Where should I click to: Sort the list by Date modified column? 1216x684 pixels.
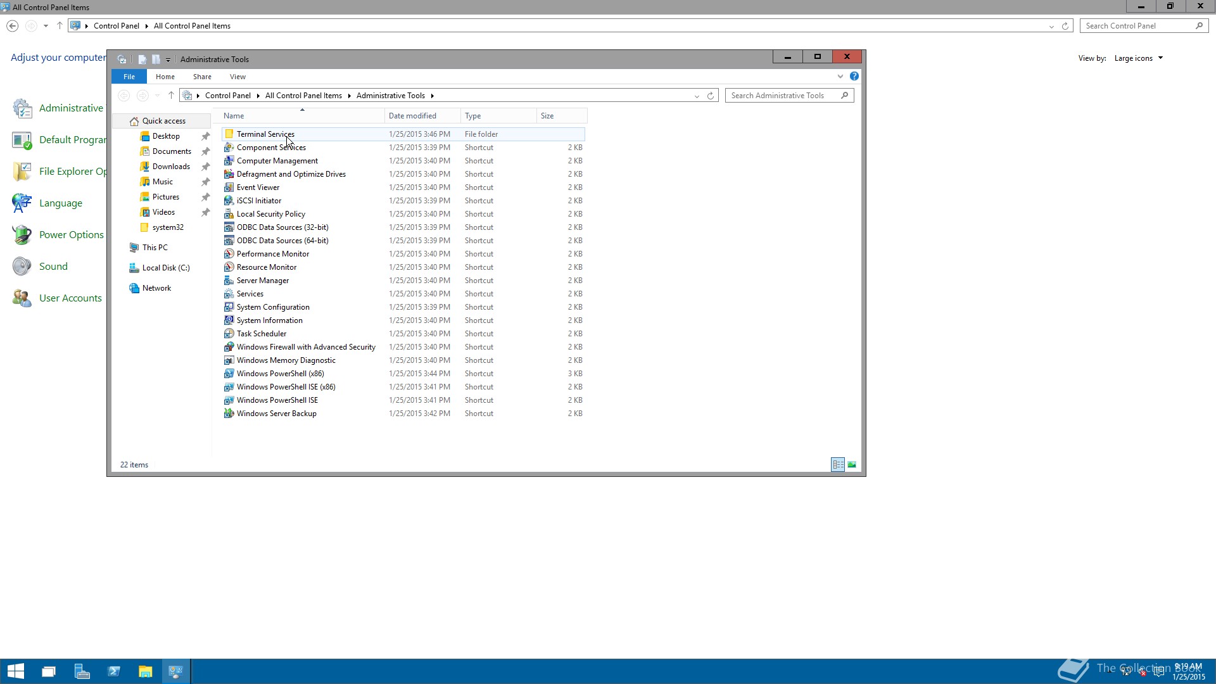click(x=422, y=116)
